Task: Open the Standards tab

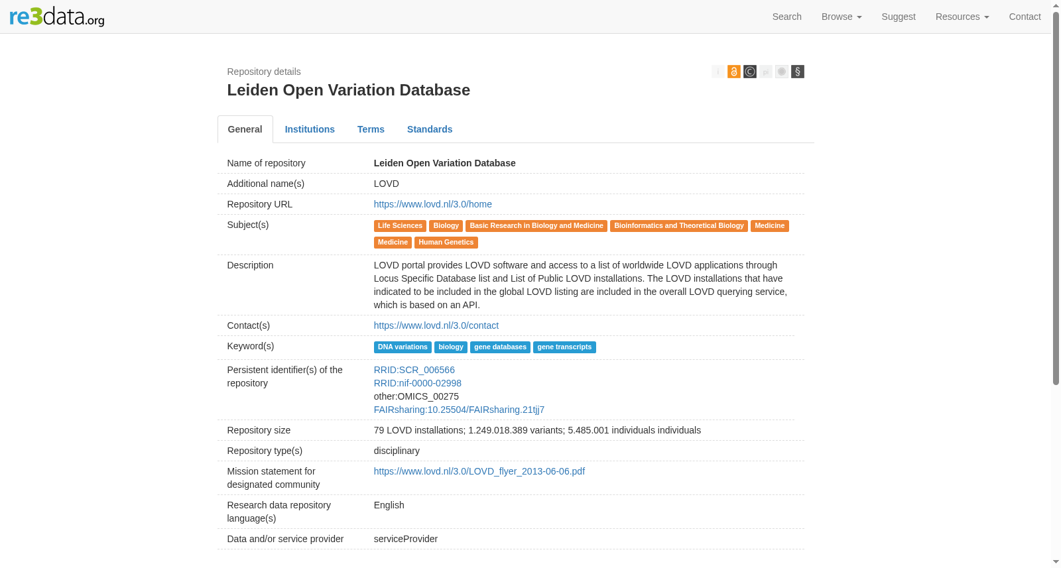Action: pos(430,129)
